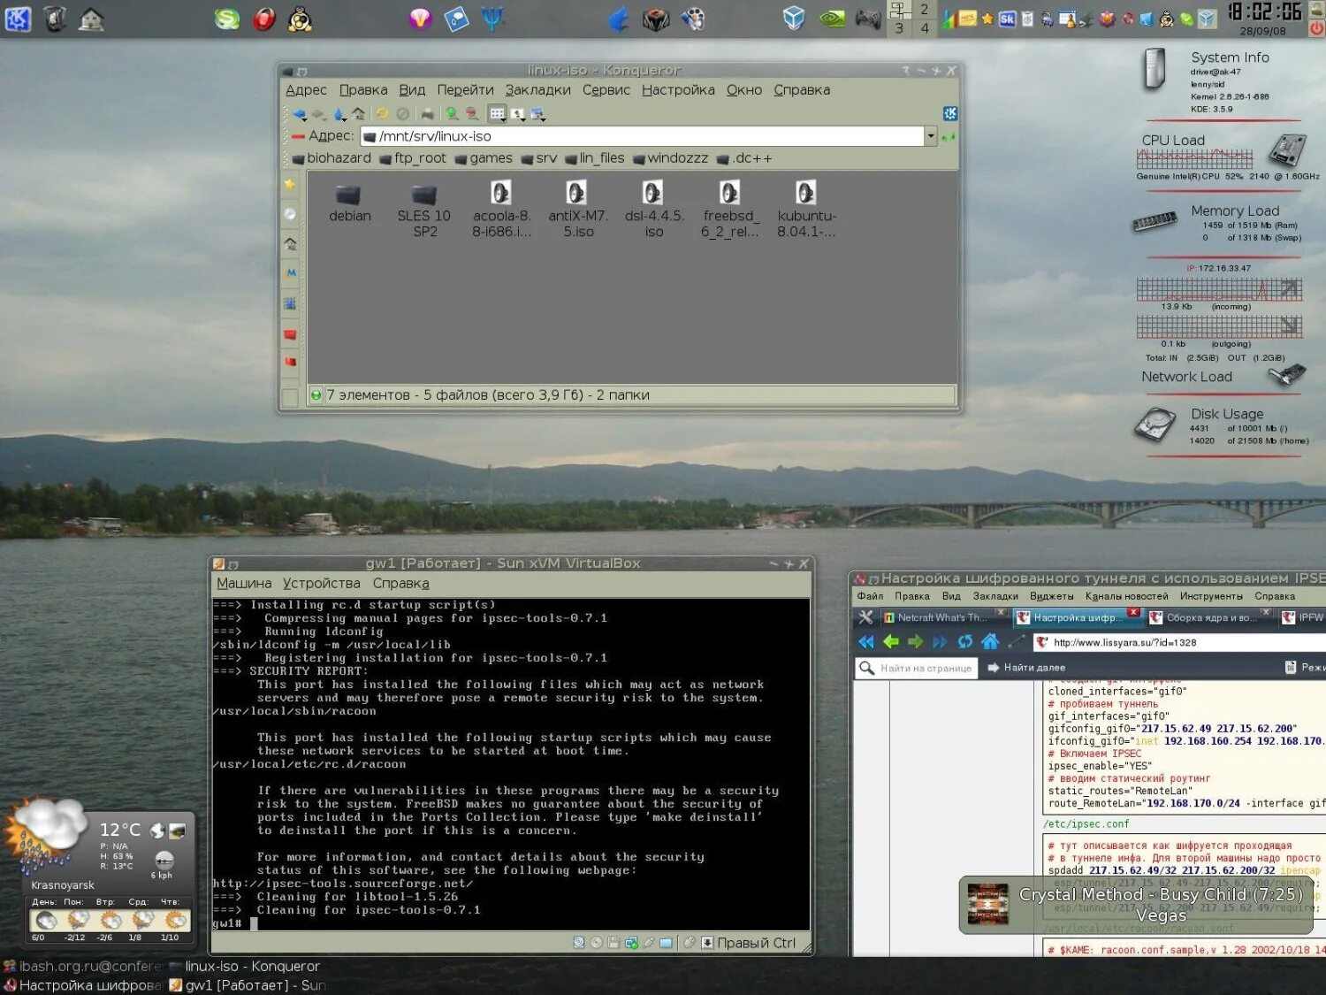Open Opera Виджеты menu

point(1051,596)
